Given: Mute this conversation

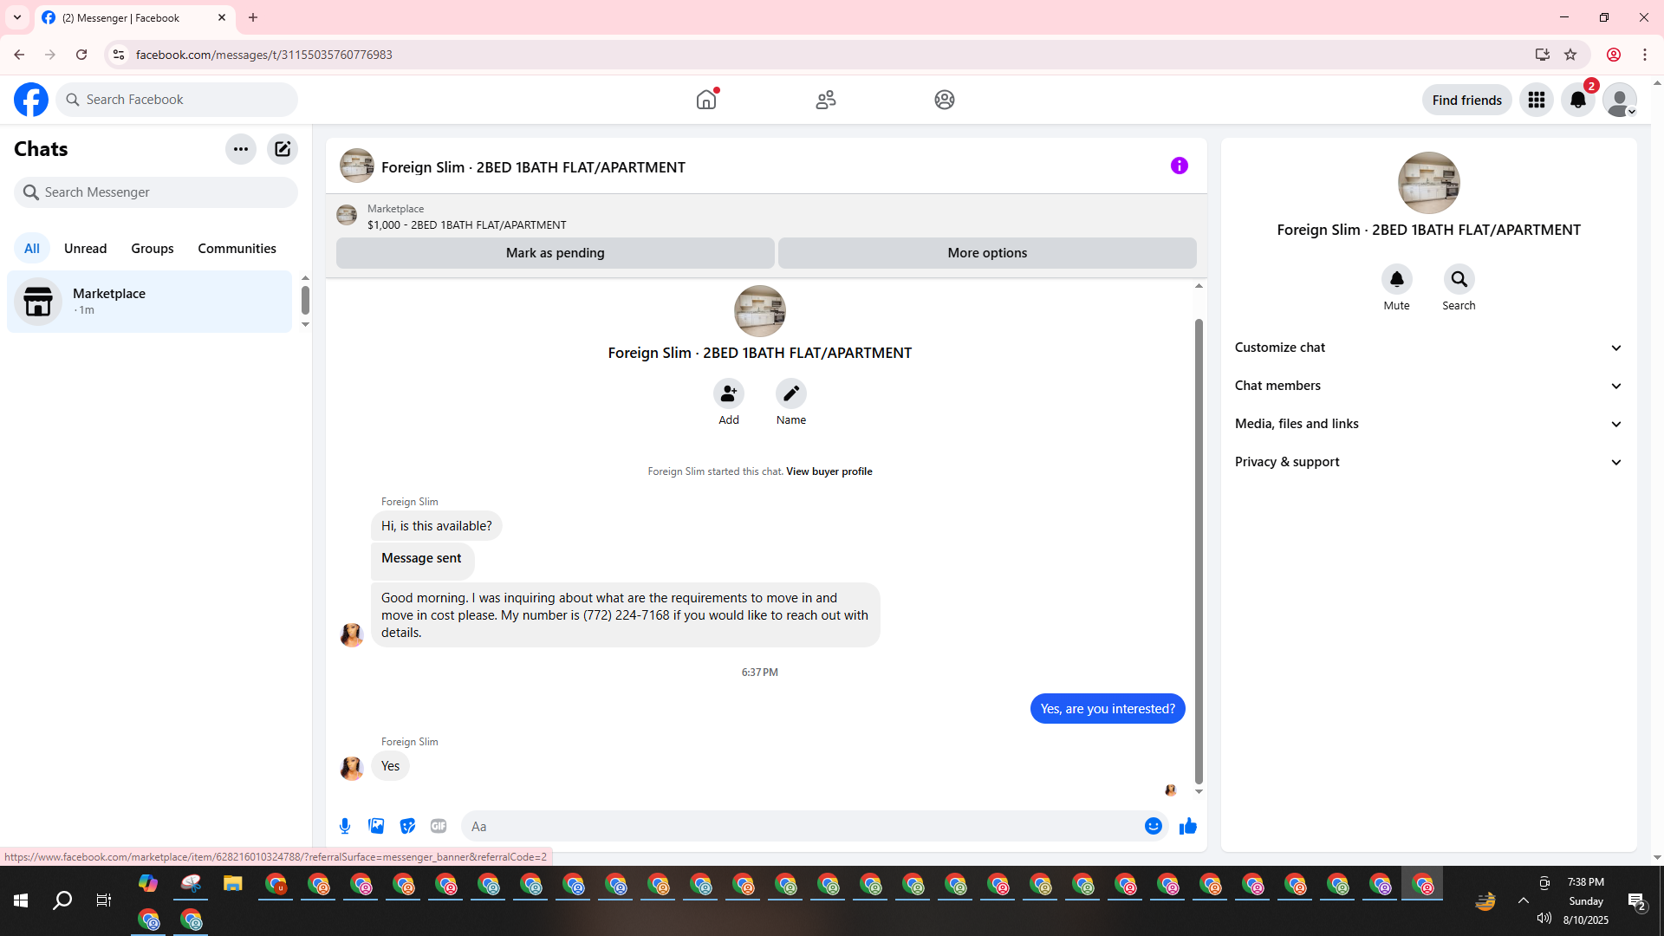Looking at the screenshot, I should [x=1396, y=280].
